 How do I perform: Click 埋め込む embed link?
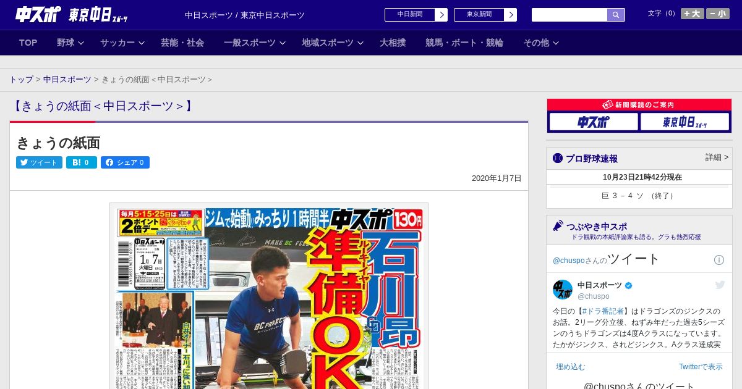[x=570, y=367]
